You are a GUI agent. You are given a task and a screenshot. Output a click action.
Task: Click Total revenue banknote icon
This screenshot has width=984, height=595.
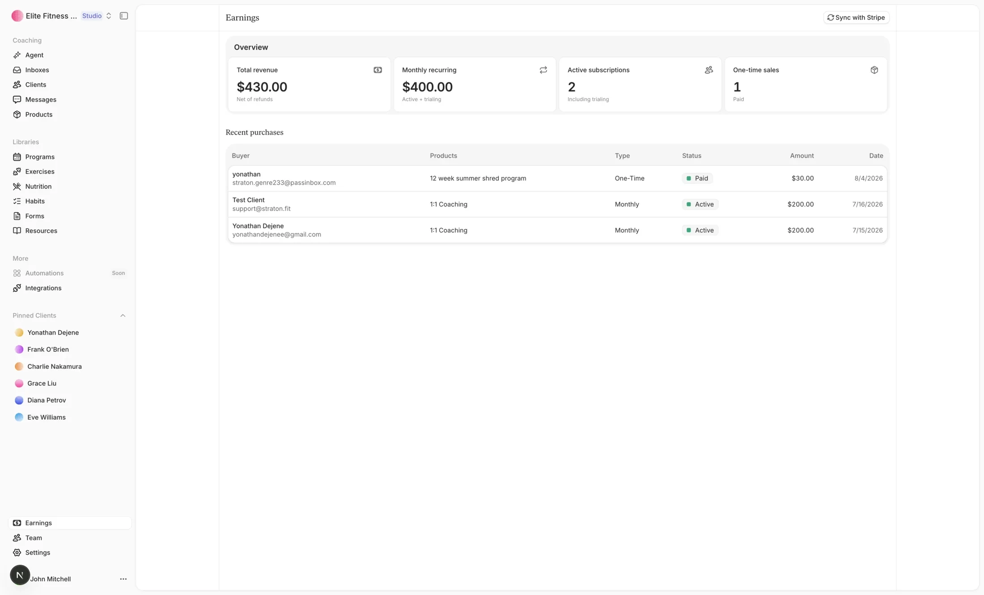(x=378, y=70)
